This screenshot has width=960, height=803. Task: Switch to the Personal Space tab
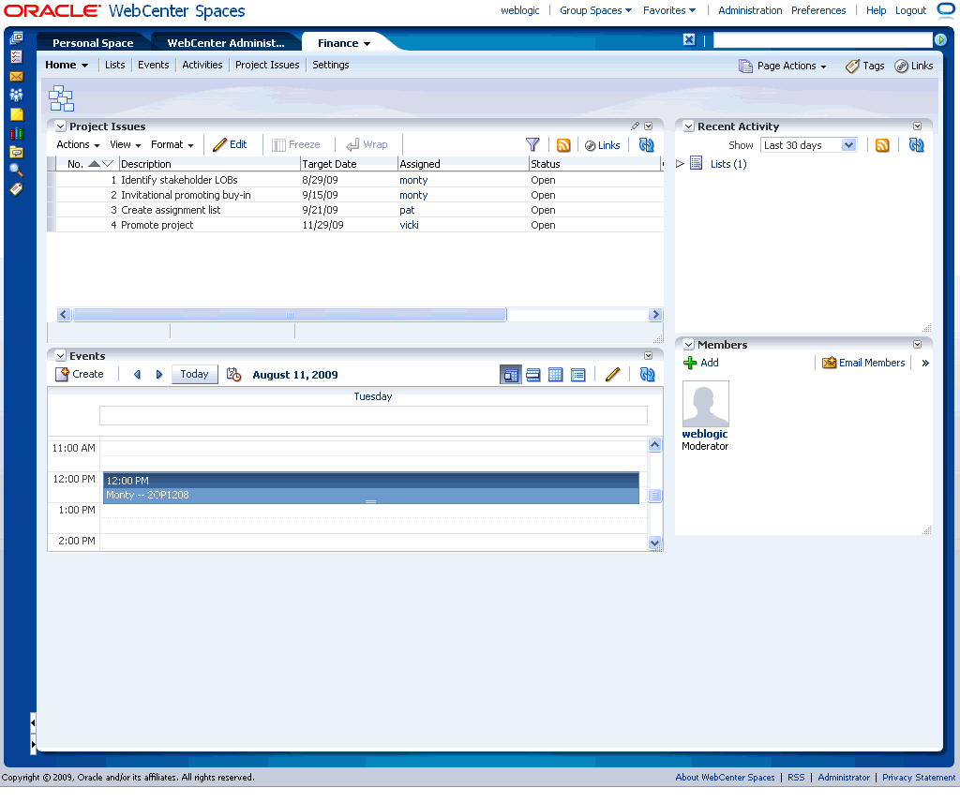click(x=93, y=43)
